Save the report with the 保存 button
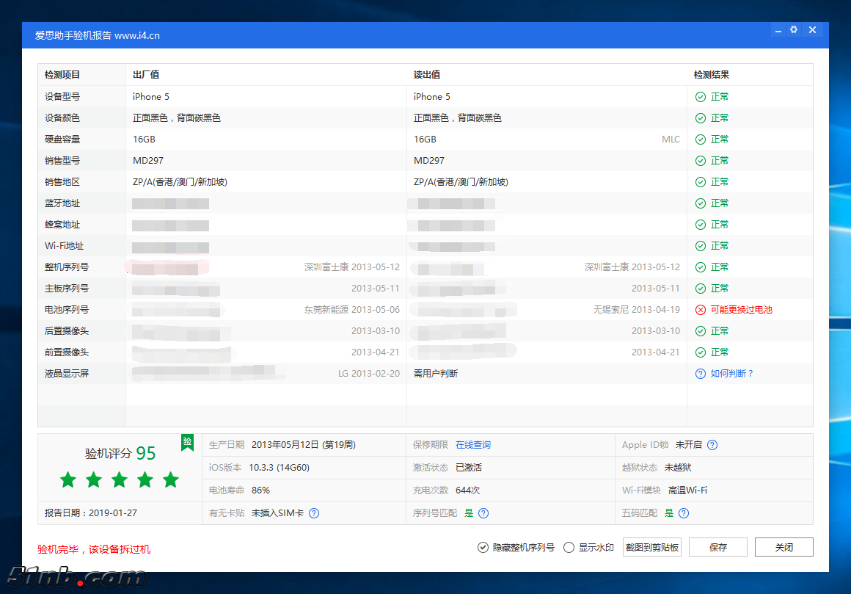The image size is (851, 594). (717, 547)
